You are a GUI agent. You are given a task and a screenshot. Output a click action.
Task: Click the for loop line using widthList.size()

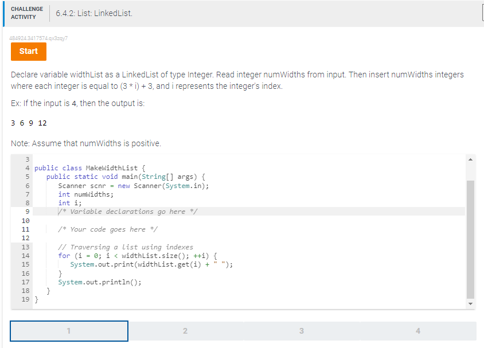click(138, 256)
